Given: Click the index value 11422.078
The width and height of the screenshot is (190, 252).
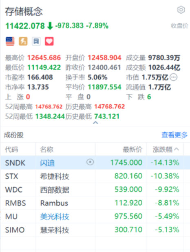Looking at the screenshot, I should [25, 26].
